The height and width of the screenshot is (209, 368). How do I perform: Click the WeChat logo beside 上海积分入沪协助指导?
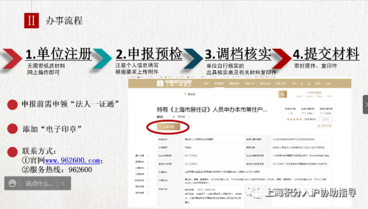pos(254,193)
